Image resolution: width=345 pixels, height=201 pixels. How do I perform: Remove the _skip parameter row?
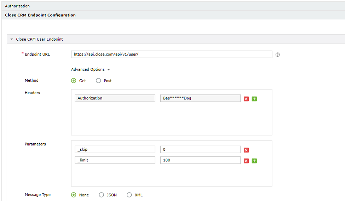246,150
